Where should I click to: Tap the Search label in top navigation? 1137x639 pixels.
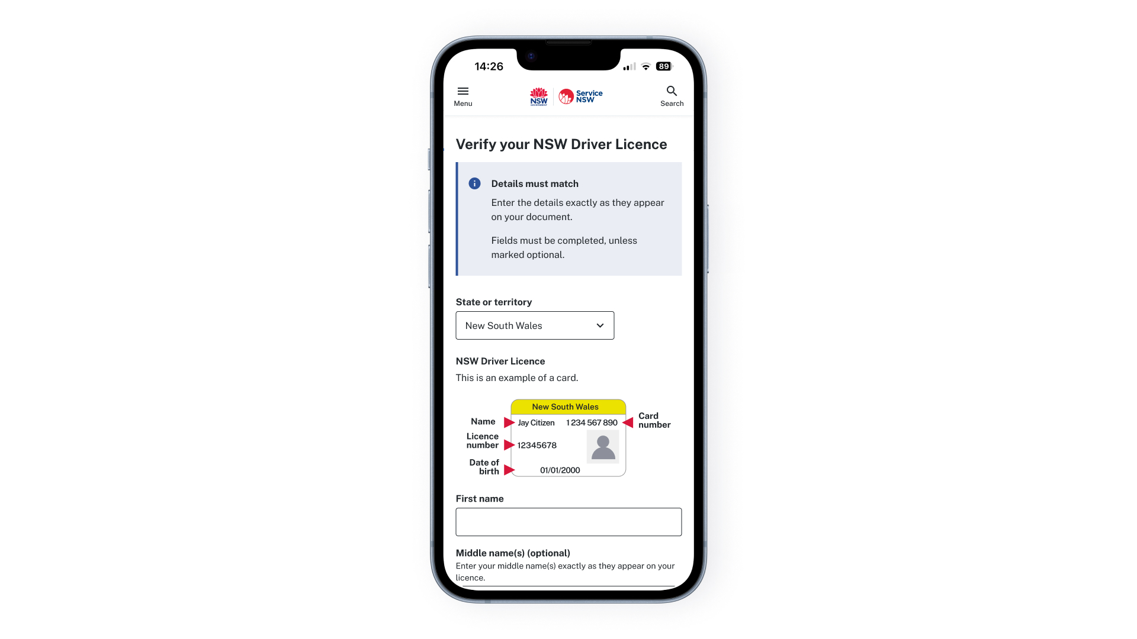672,103
